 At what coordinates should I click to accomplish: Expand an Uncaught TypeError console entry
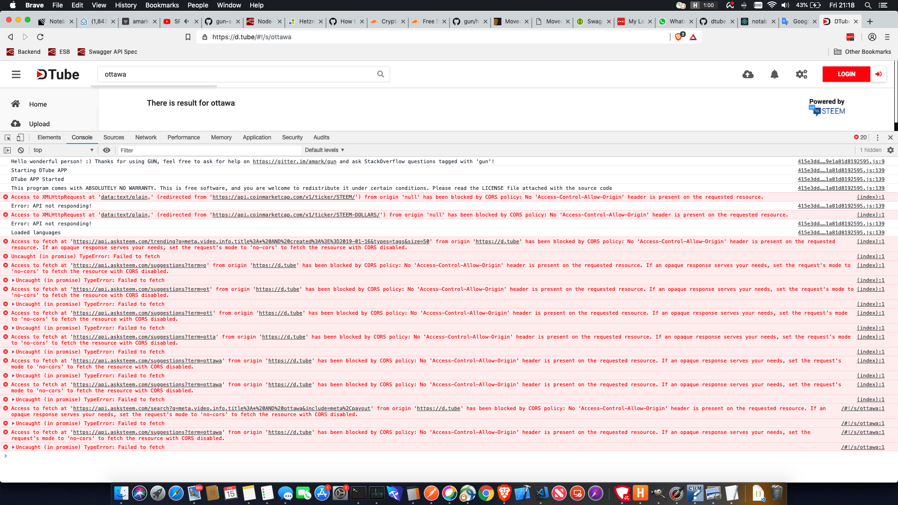coord(12,280)
